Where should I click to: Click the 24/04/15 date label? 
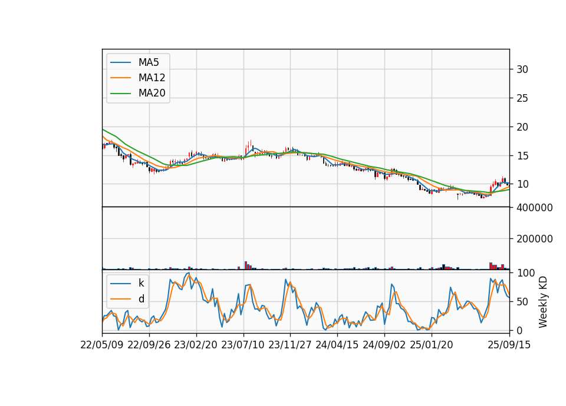[337, 345]
